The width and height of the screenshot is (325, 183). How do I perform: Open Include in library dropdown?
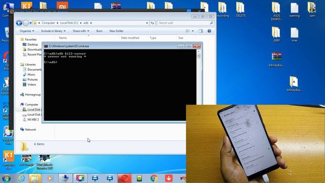click(53, 31)
